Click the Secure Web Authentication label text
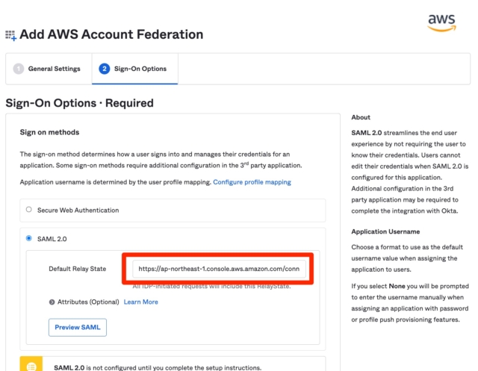The image size is (478, 371). coord(78,211)
